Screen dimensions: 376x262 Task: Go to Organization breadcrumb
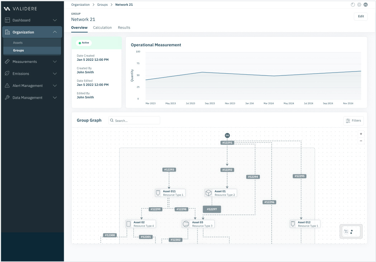point(80,5)
